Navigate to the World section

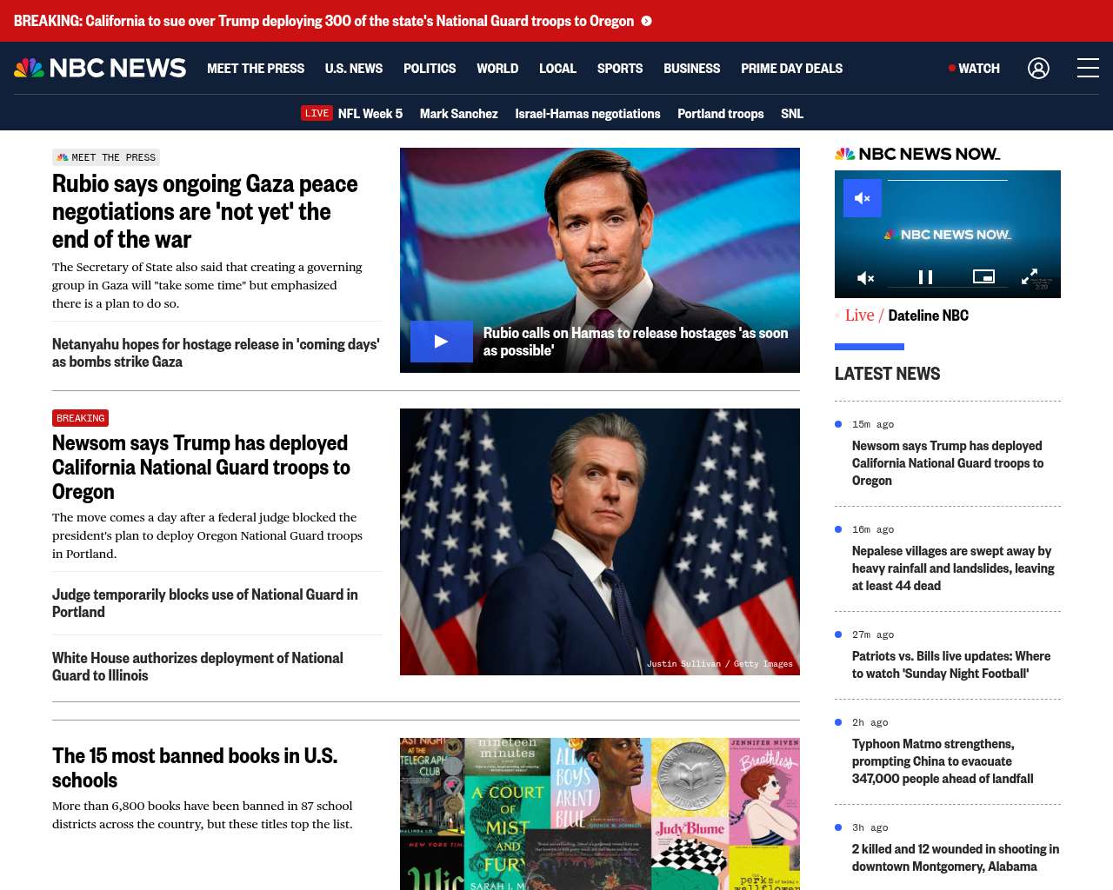point(497,69)
